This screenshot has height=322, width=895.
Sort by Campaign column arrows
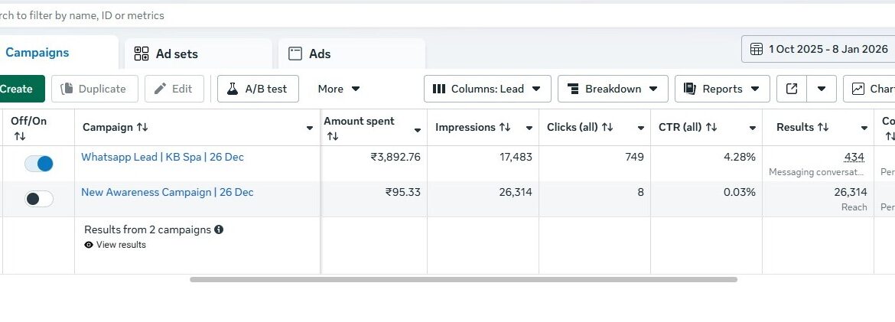(142, 127)
